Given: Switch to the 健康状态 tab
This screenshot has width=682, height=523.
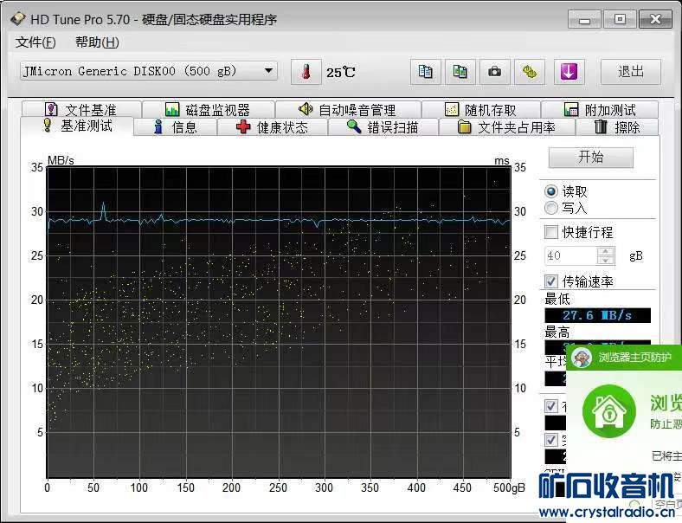Looking at the screenshot, I should coord(272,127).
